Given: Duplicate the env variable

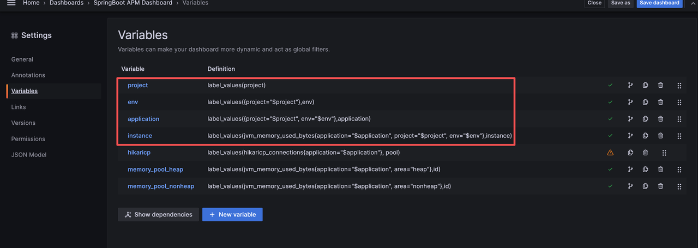Looking at the screenshot, I should tap(645, 102).
